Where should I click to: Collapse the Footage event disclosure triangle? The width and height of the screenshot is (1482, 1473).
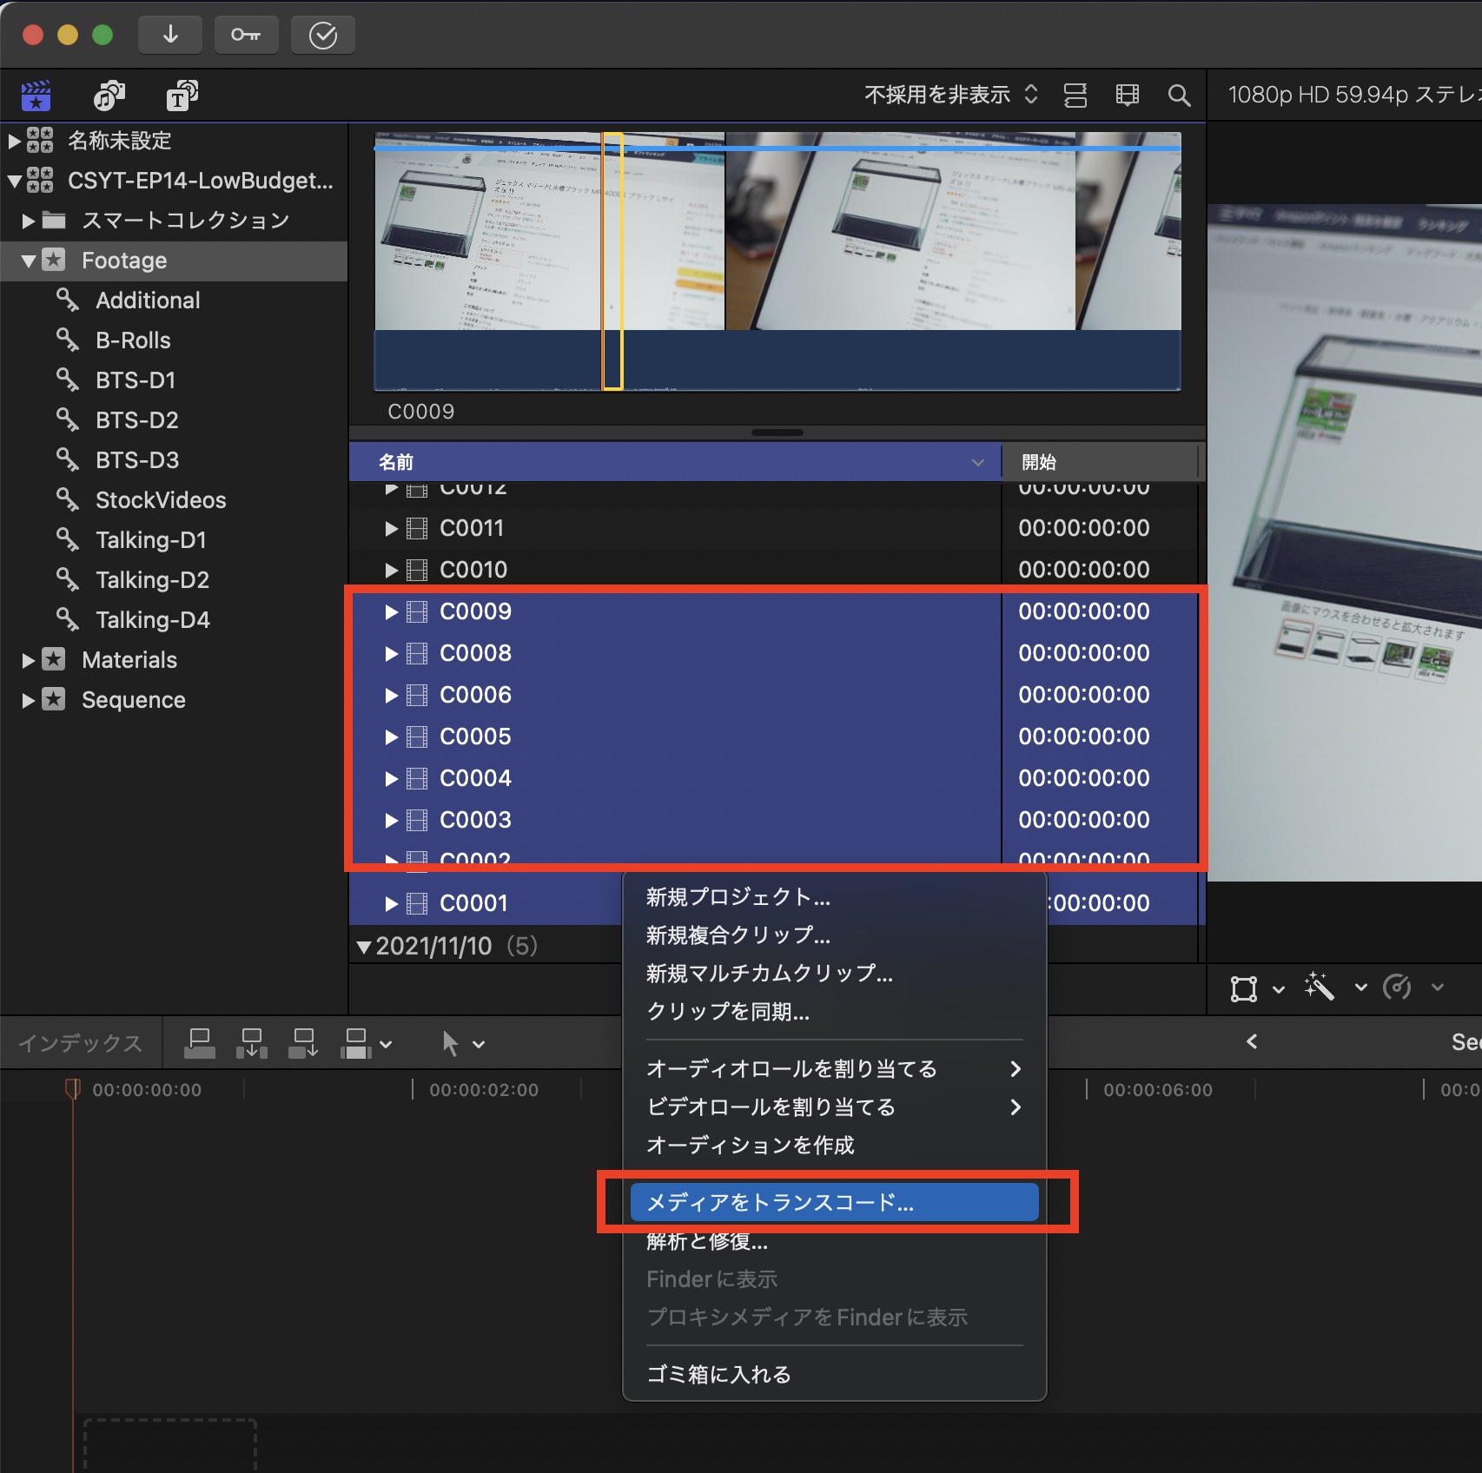click(x=29, y=261)
